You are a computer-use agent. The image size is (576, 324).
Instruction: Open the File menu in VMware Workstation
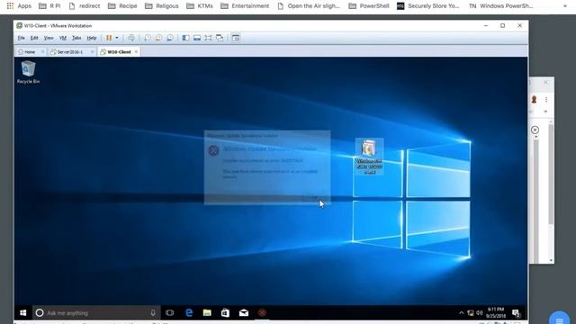[21, 38]
